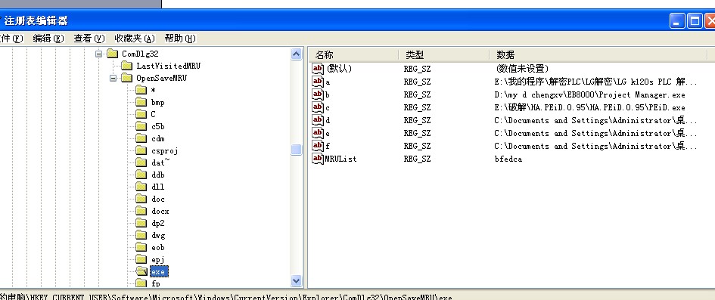
Task: Click tree scrollbar up arrow
Action: tap(297, 54)
